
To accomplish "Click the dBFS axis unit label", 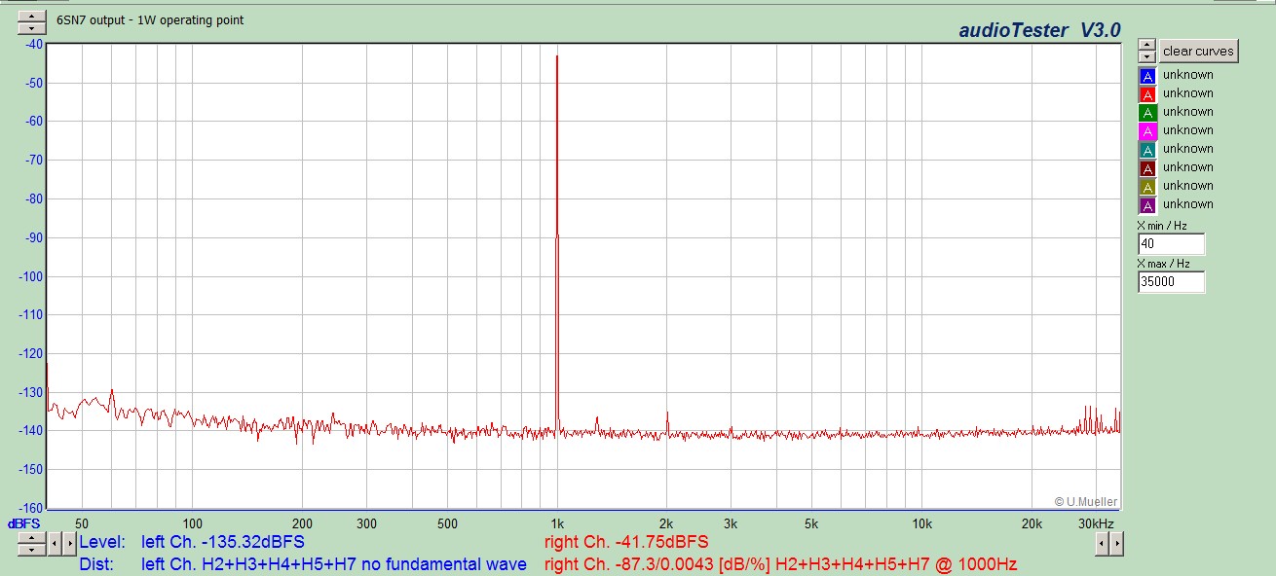I will click(24, 523).
